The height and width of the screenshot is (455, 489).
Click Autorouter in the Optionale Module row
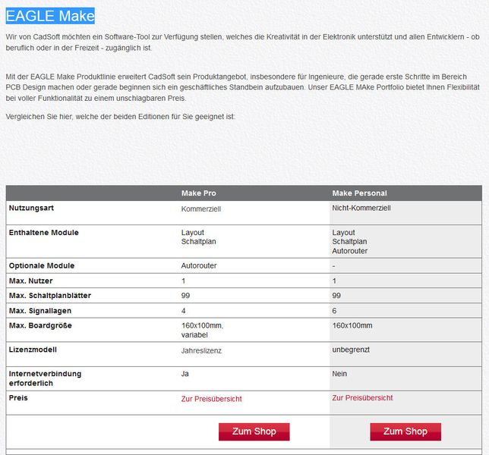tap(199, 265)
